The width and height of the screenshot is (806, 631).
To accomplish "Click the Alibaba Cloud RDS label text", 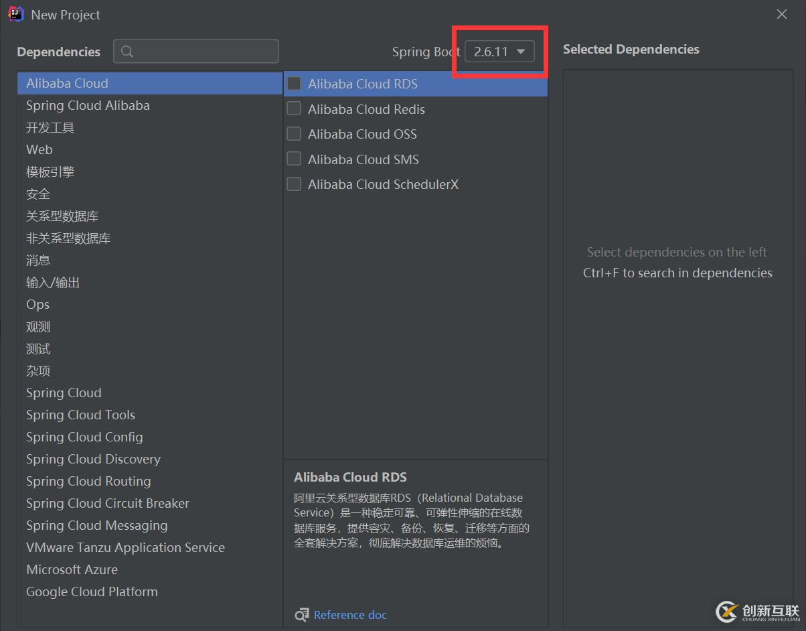I will point(363,84).
